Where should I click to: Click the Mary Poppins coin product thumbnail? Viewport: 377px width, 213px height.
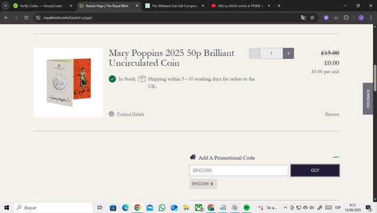click(x=68, y=83)
